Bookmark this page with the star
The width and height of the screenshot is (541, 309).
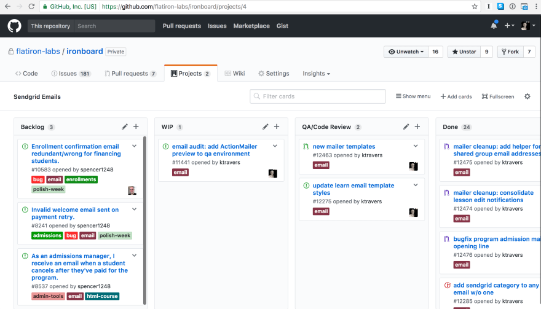pos(475,6)
